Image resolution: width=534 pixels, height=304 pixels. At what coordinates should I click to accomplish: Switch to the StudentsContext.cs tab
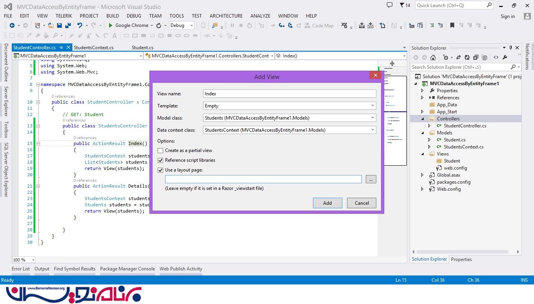(93, 48)
